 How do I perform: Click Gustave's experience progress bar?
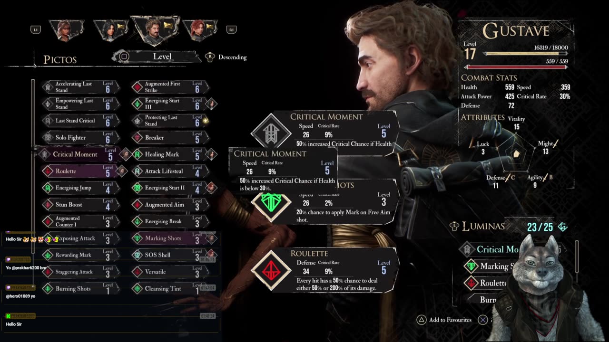click(x=526, y=54)
